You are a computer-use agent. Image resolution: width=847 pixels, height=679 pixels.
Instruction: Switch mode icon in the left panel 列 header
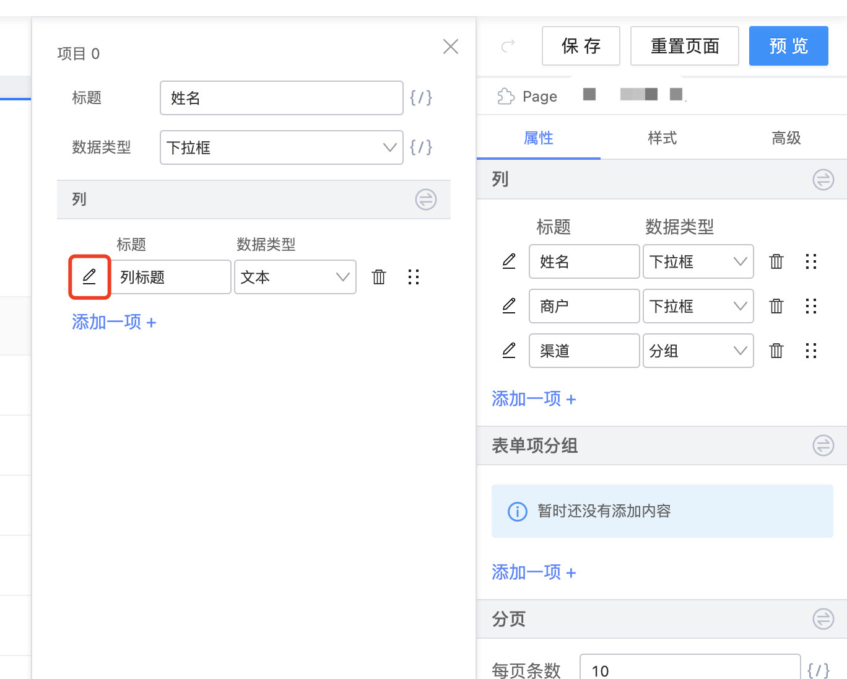point(426,199)
